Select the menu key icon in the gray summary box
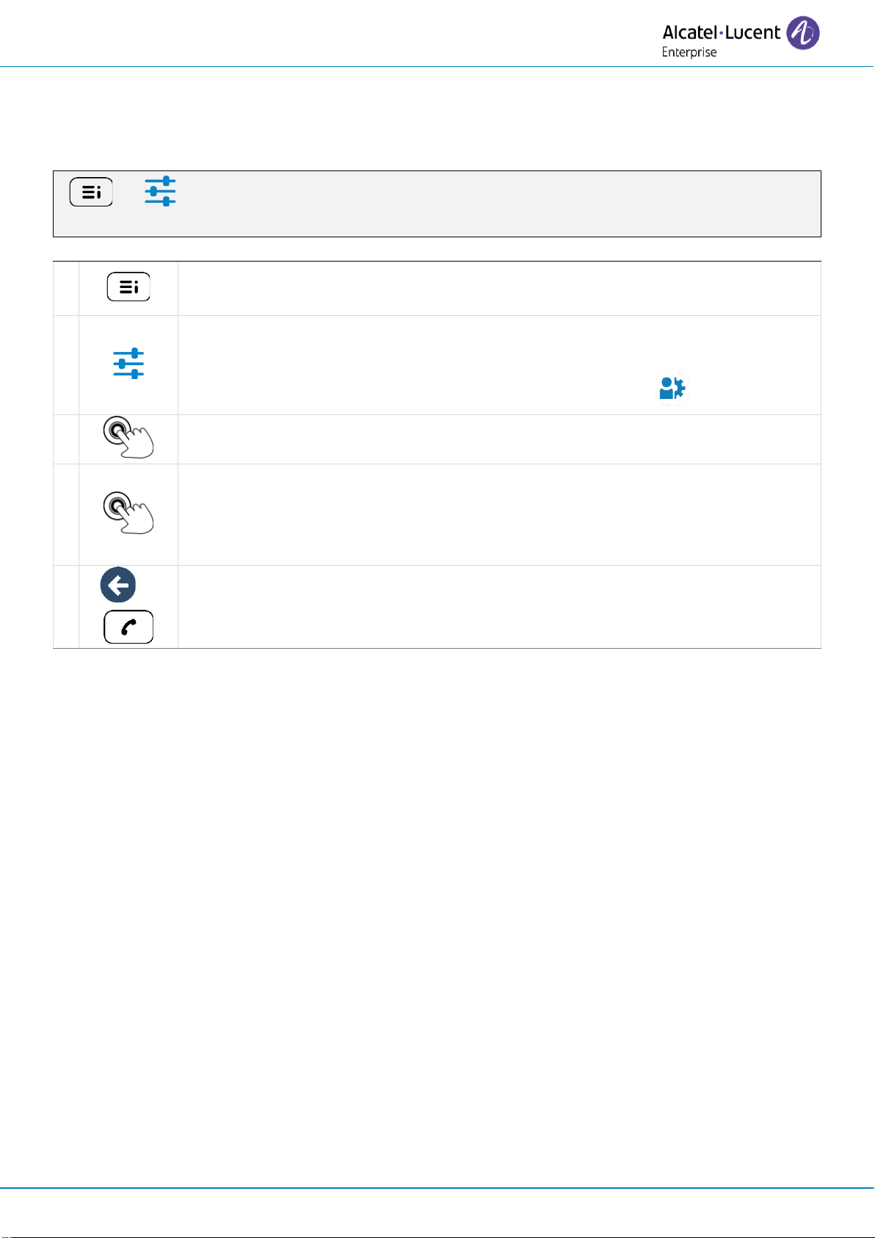The height and width of the screenshot is (1238, 875). pyautogui.click(x=91, y=192)
